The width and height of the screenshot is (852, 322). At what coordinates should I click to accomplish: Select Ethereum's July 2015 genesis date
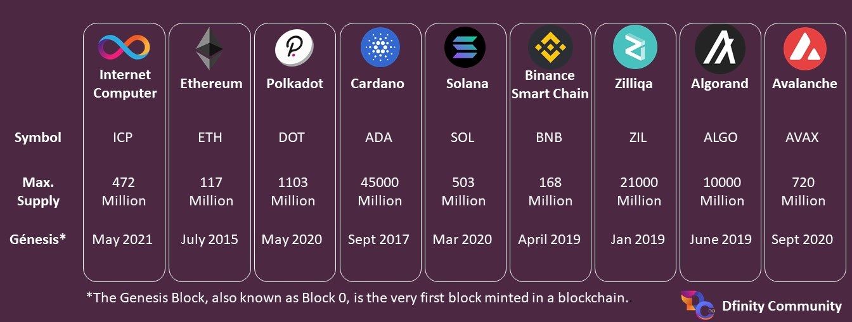click(x=210, y=240)
